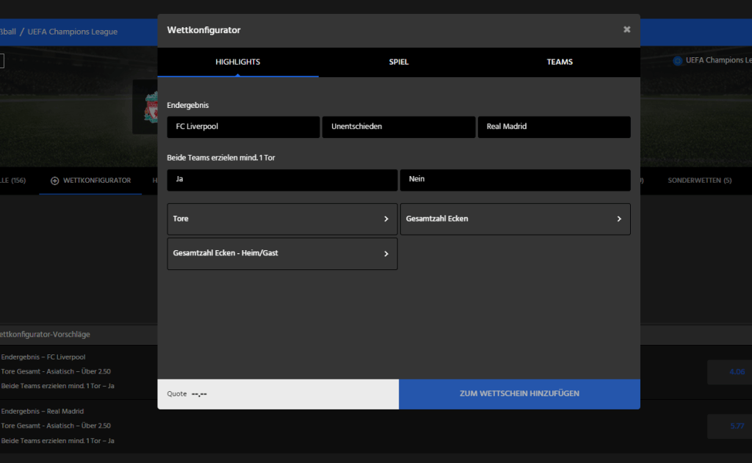Choose Nein for both teams scoring
Image resolution: width=752 pixels, height=463 pixels.
[x=515, y=180]
